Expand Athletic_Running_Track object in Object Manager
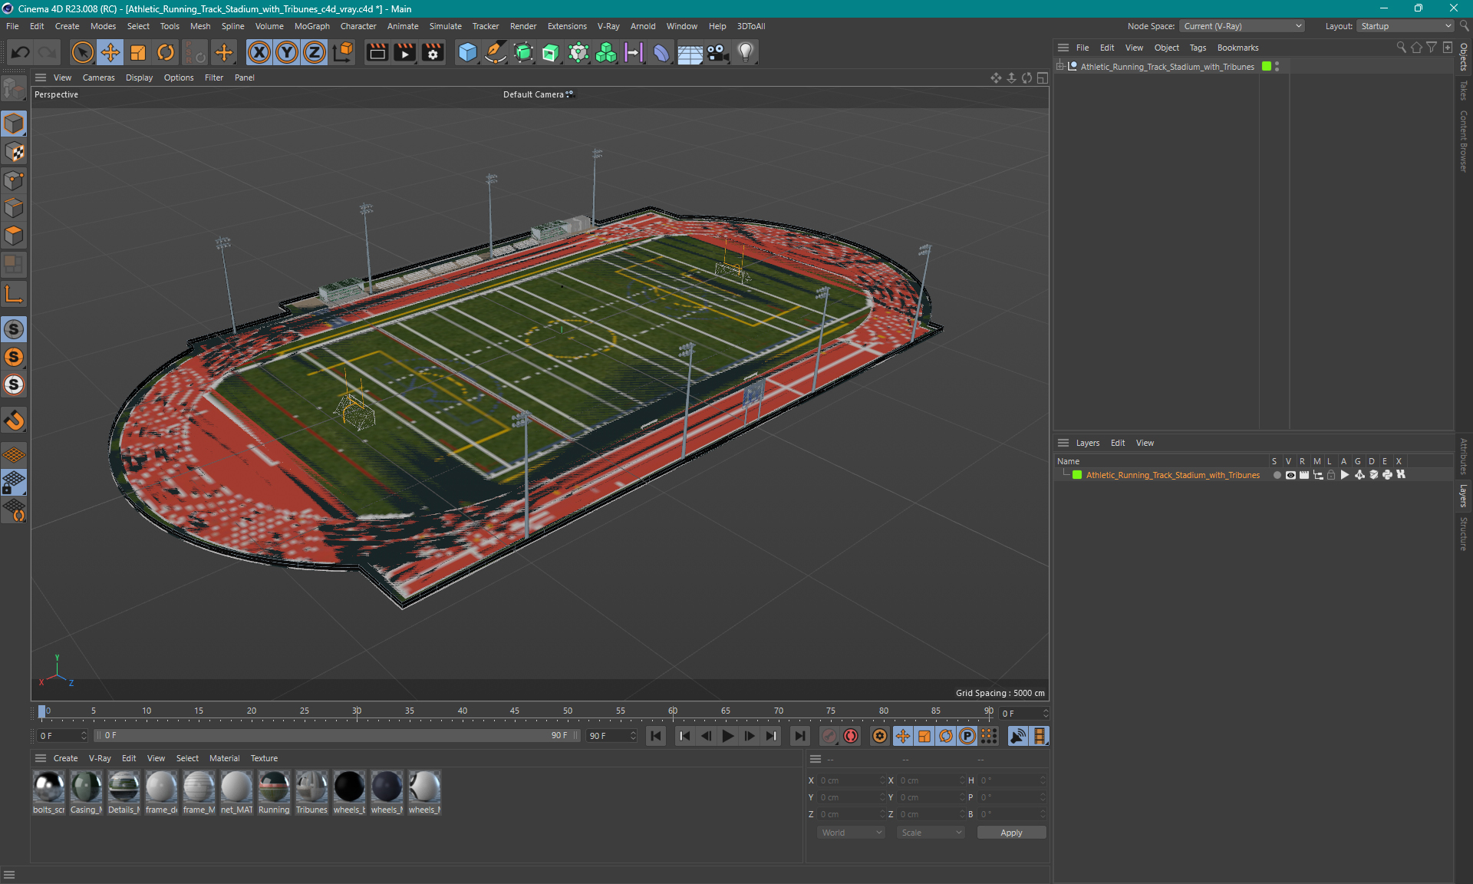1473x884 pixels. pos(1060,67)
